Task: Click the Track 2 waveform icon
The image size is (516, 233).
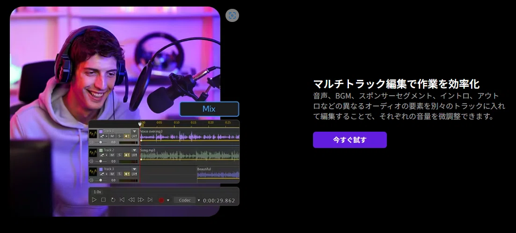Action: (93, 153)
